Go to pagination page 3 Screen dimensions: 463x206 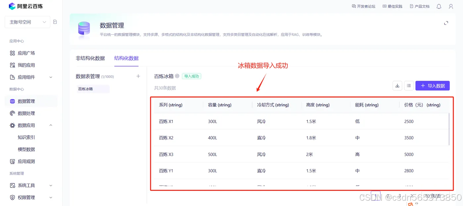400,196
